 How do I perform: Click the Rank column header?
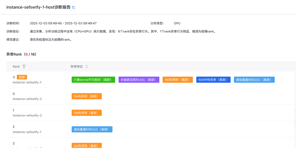pos(16,67)
